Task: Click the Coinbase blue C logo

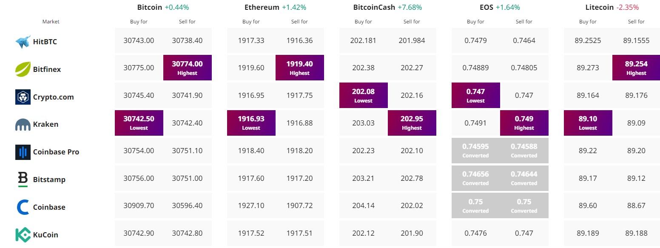Action: [23, 207]
